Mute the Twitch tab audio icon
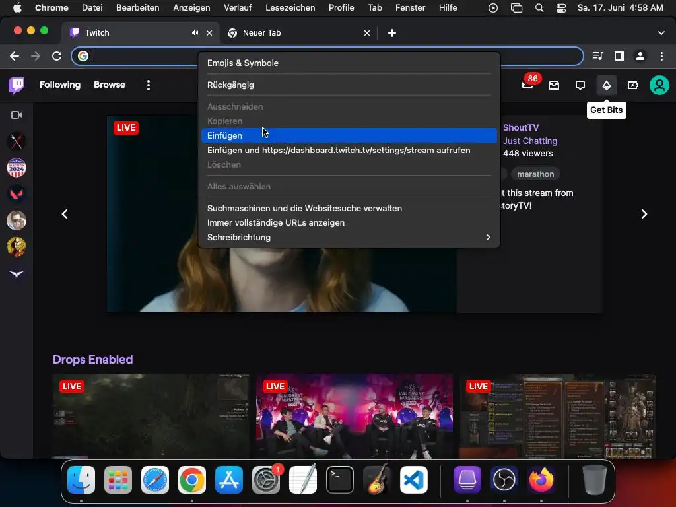This screenshot has height=507, width=676. 195,33
